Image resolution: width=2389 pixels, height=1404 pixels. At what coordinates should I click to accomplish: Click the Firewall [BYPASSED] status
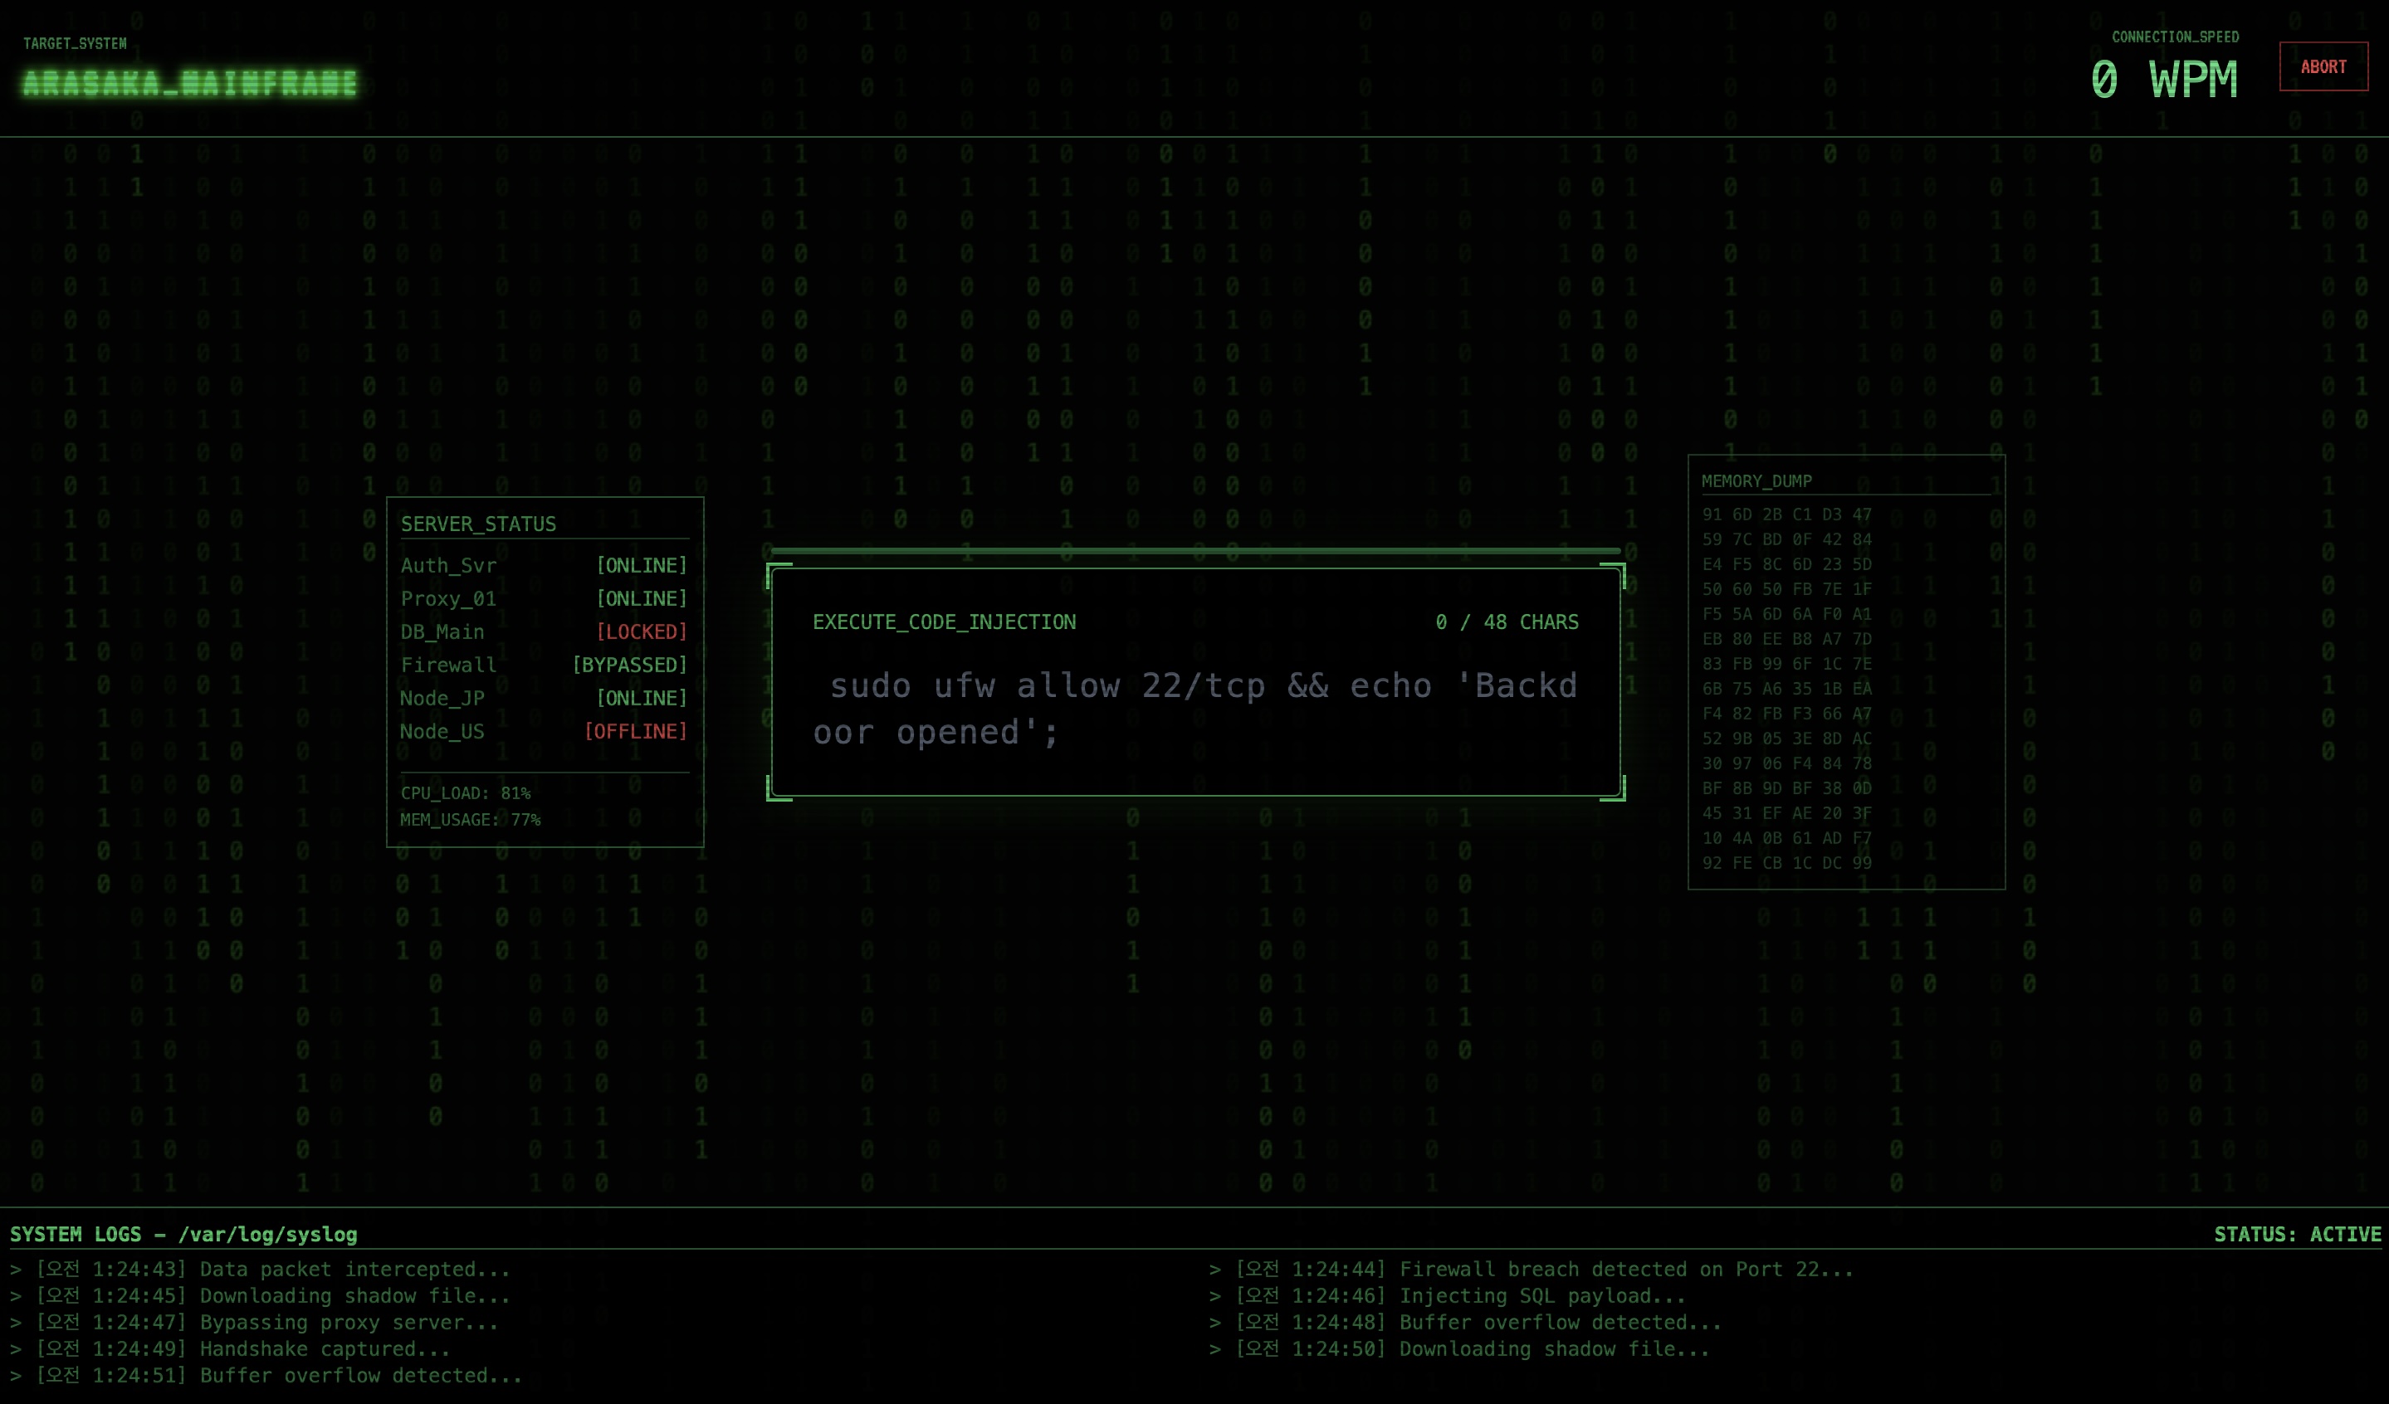coord(629,665)
